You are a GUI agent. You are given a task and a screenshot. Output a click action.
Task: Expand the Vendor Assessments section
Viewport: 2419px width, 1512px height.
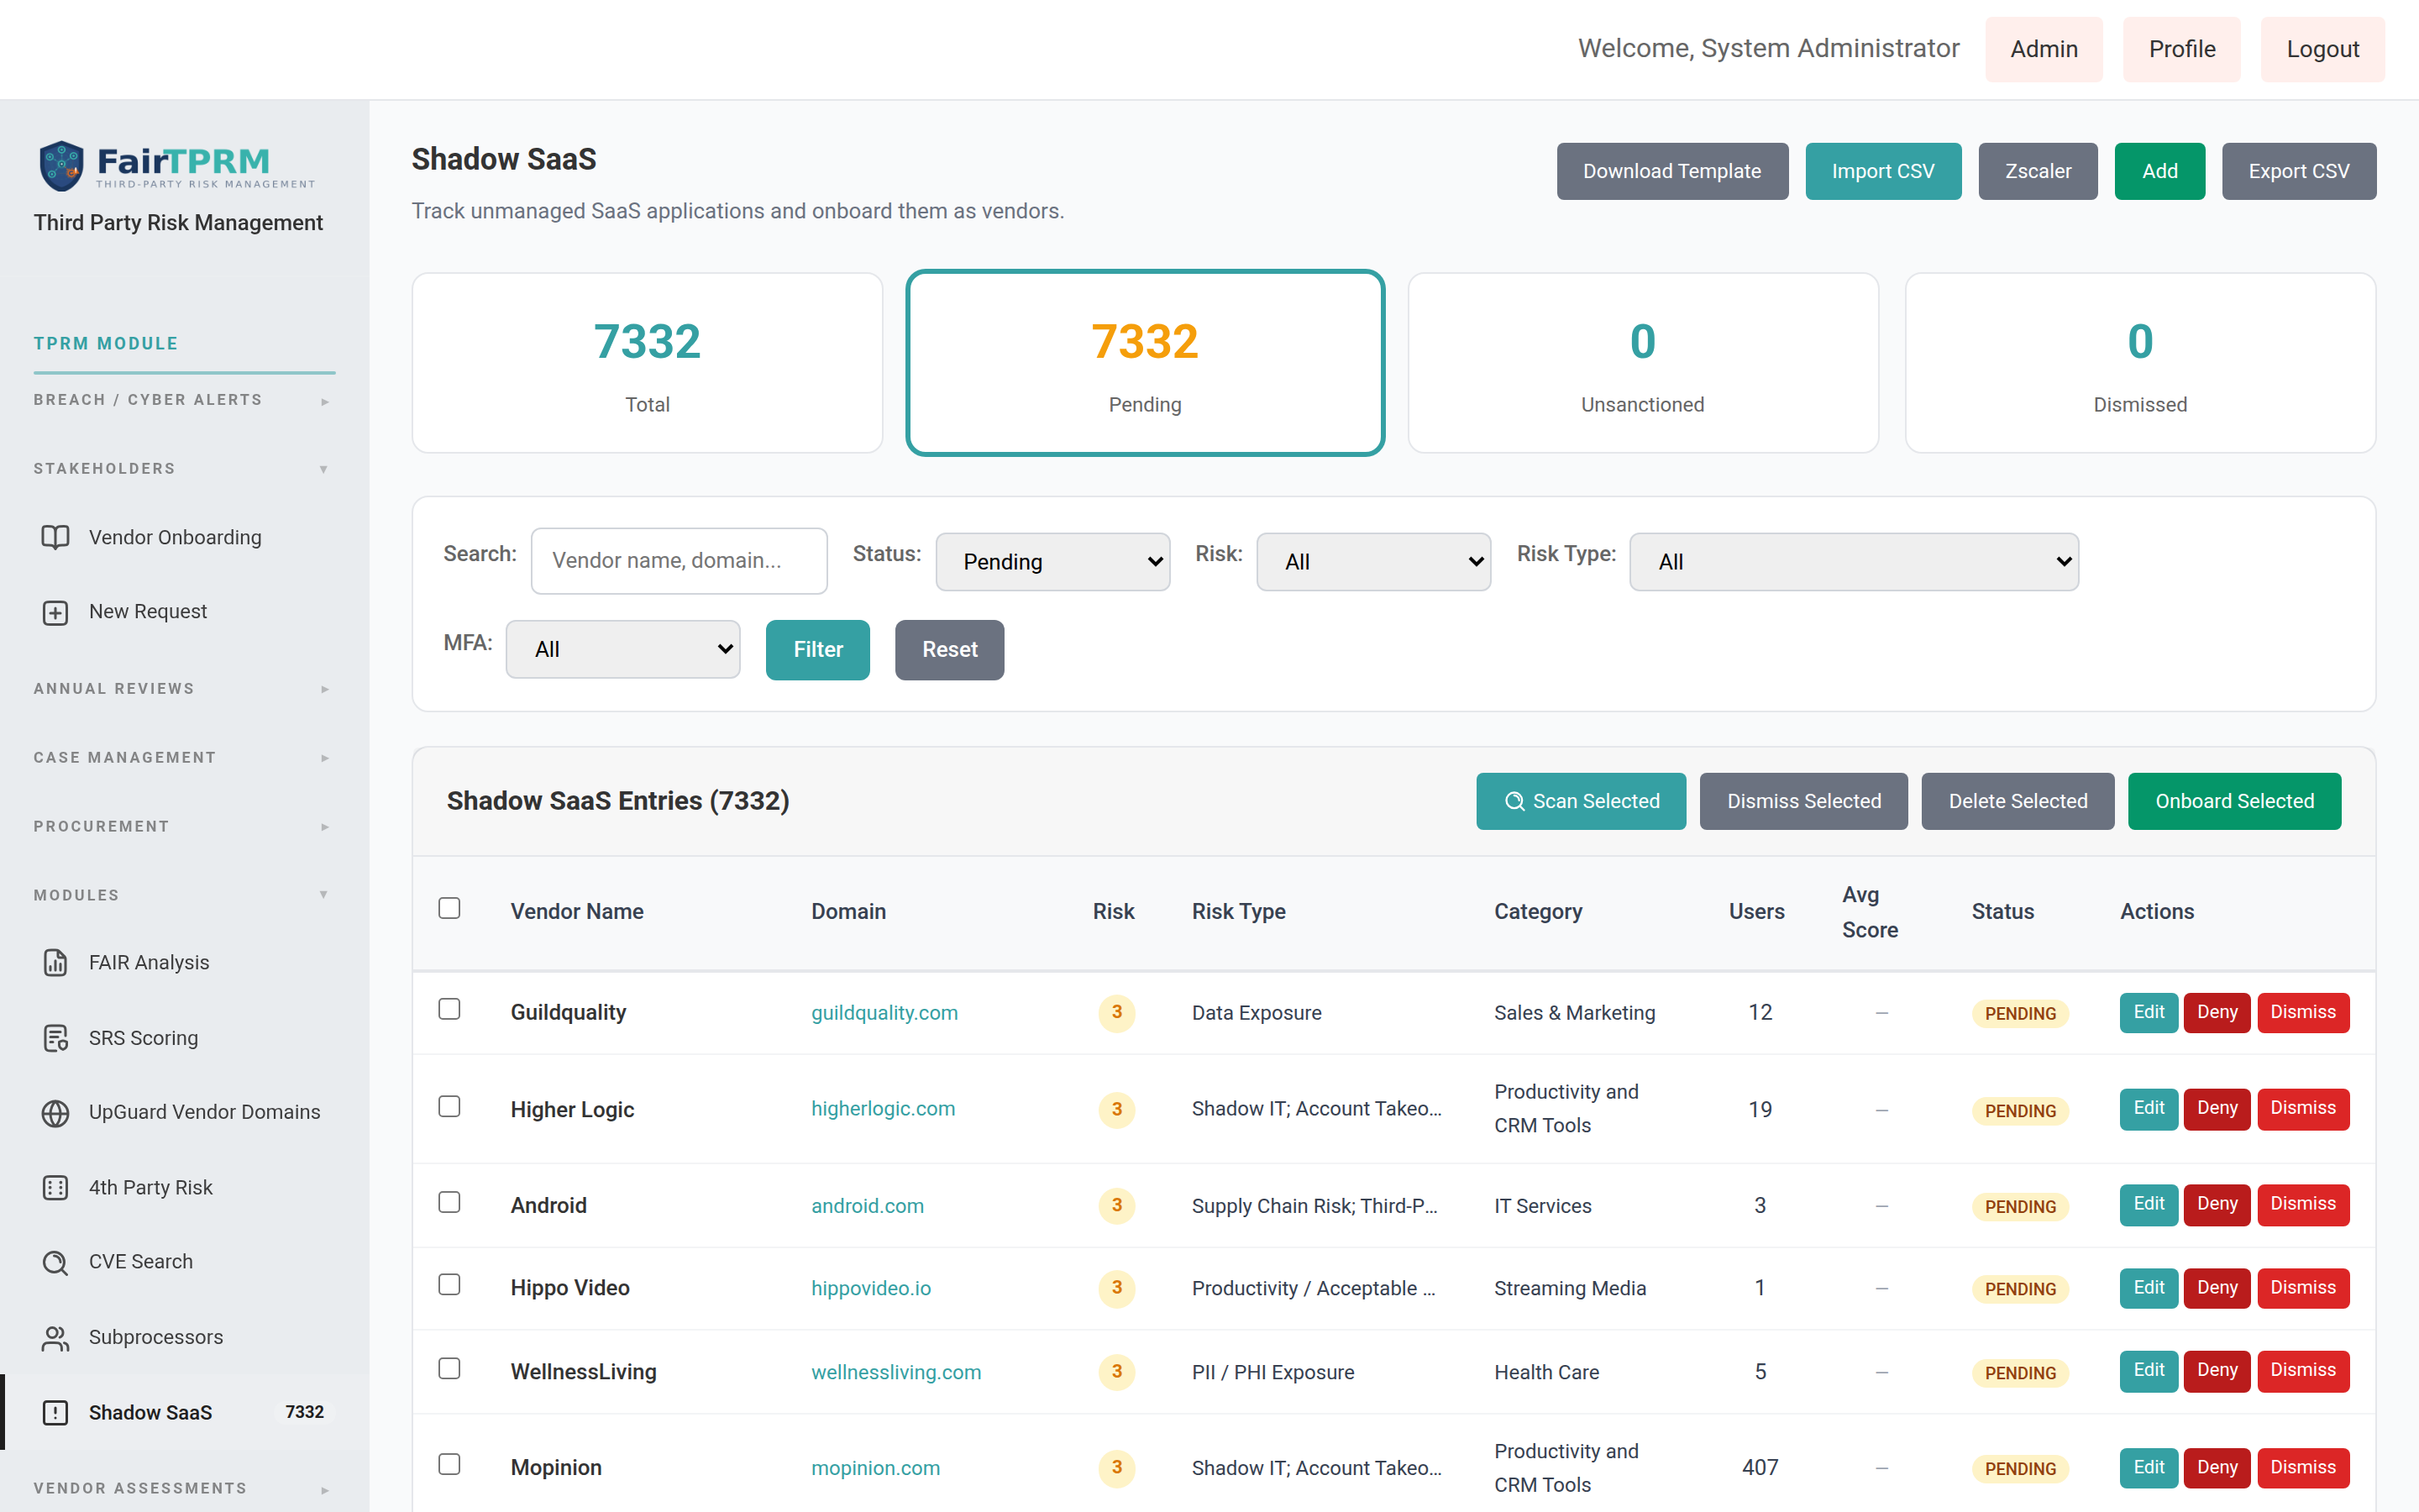click(184, 1488)
